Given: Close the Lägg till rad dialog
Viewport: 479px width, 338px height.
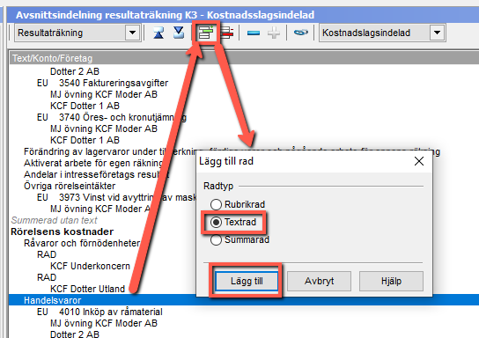Looking at the screenshot, I should point(419,161).
